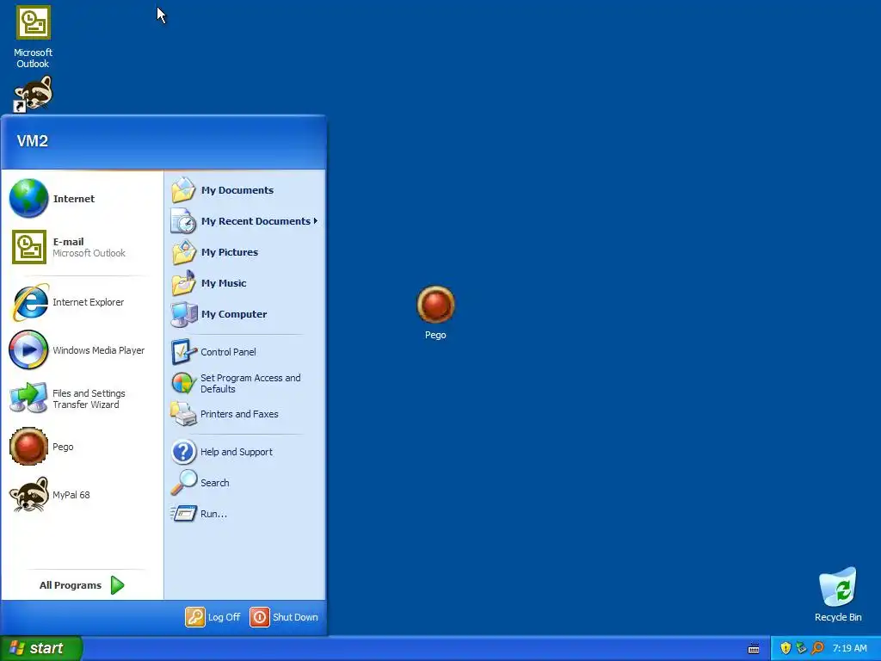Open Printers and Faxes
Screen dimensions: 881x661
click(x=244, y=414)
